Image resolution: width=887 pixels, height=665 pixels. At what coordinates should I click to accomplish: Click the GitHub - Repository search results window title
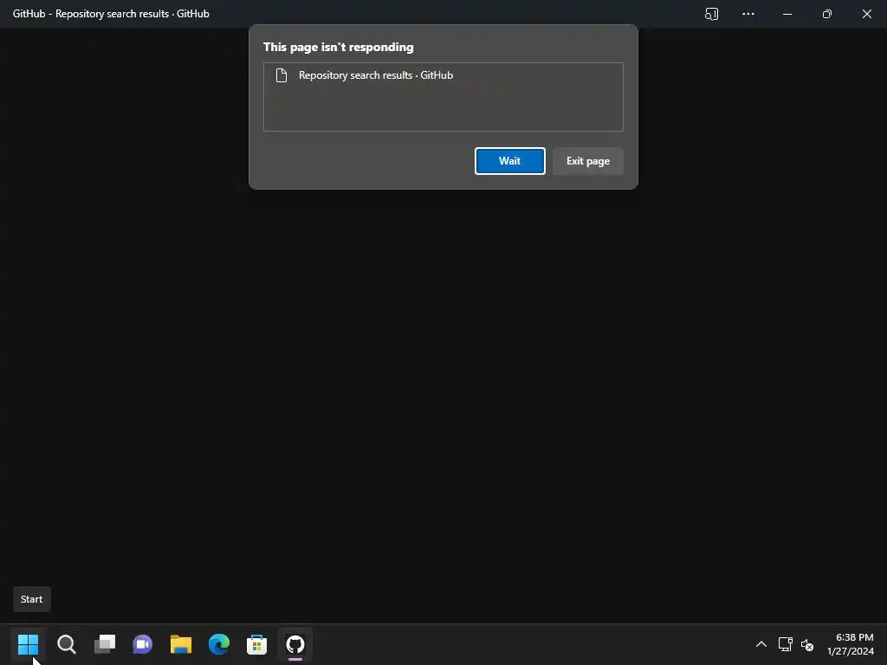pos(111,14)
